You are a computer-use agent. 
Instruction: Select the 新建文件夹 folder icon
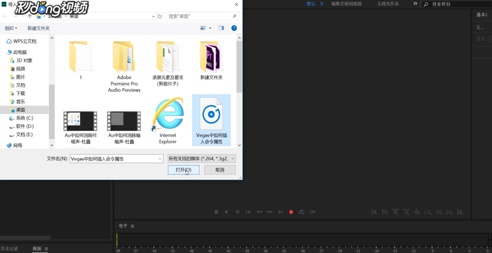click(211, 61)
